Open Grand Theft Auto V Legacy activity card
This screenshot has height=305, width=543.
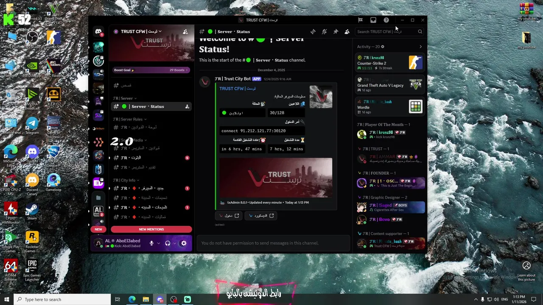coord(390,85)
